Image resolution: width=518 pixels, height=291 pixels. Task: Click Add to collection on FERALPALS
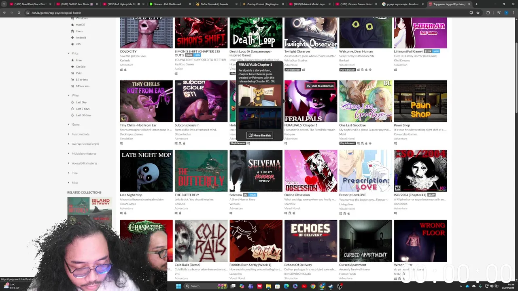pos(320,86)
